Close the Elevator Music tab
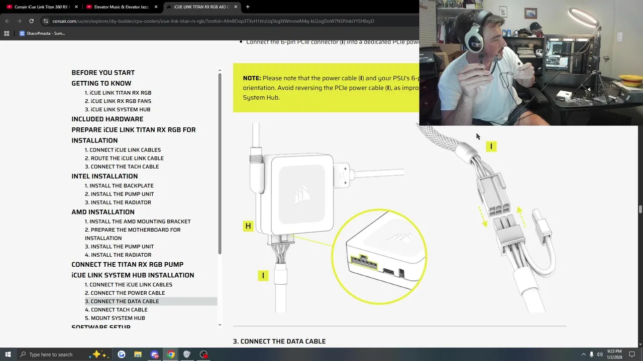This screenshot has height=361, width=643. click(156, 7)
